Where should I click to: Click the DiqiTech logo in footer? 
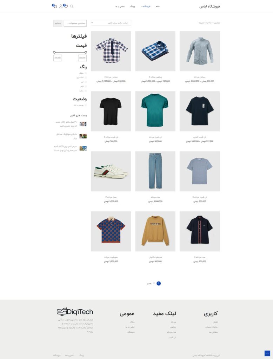[x=75, y=312]
